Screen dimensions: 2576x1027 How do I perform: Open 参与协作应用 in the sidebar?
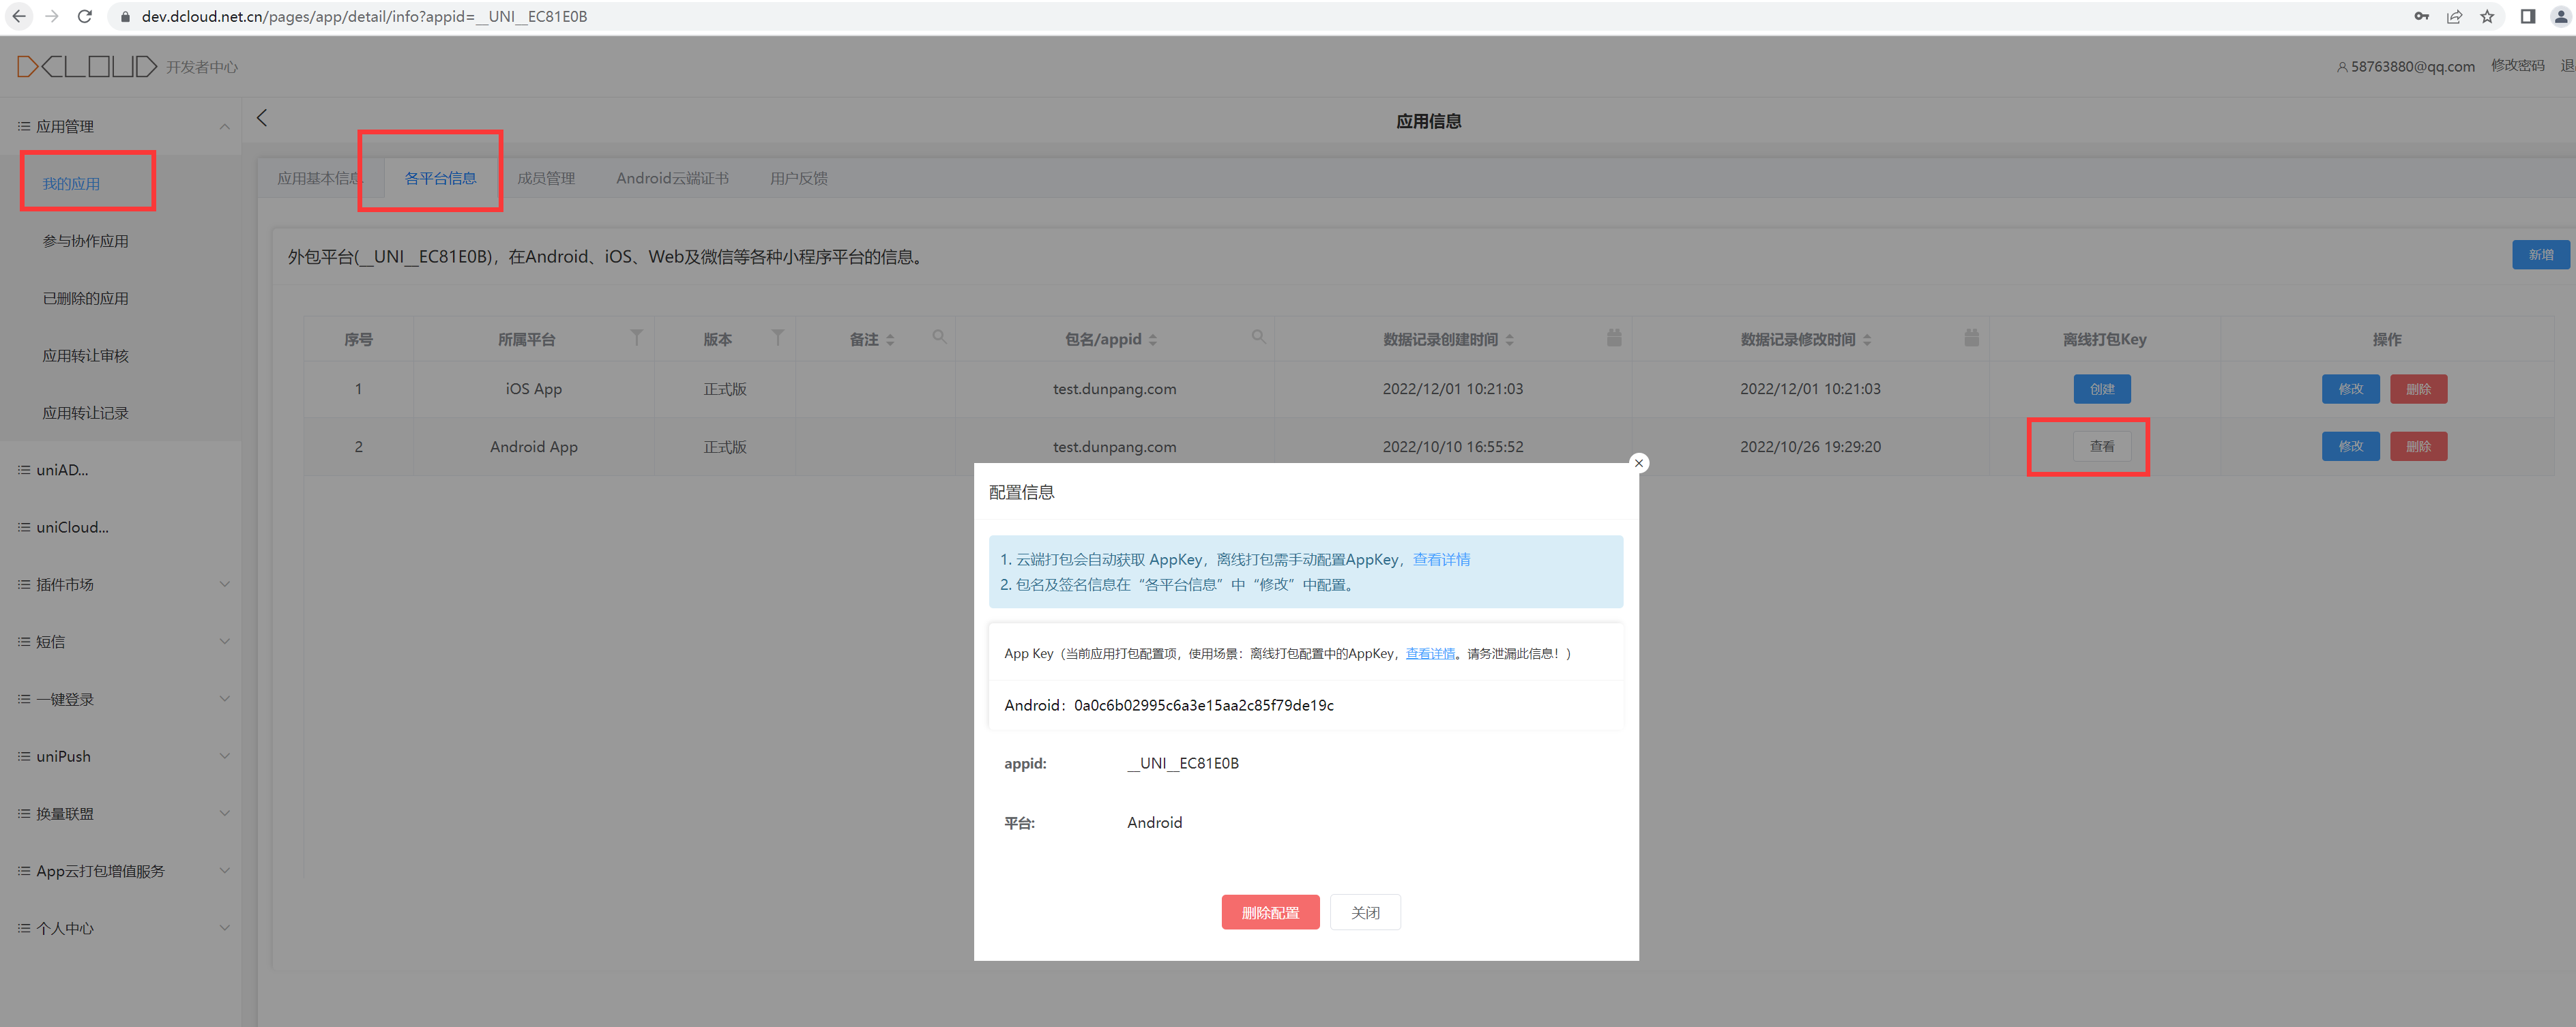pos(85,241)
